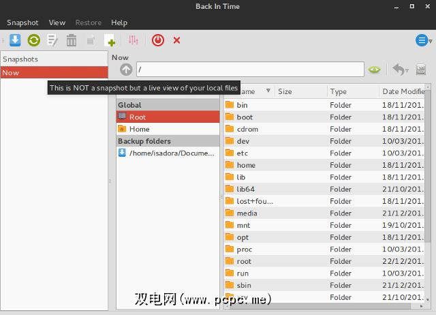The height and width of the screenshot is (315, 436).
Task: Click the red shutdown power icon
Action: click(x=158, y=40)
